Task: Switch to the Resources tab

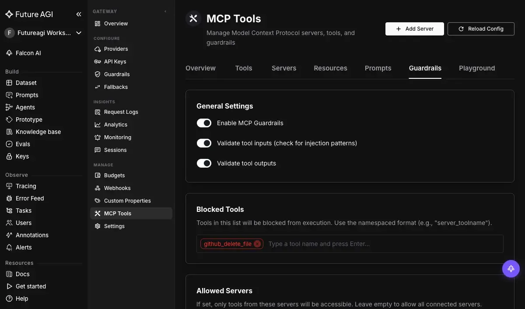Action: tap(331, 68)
